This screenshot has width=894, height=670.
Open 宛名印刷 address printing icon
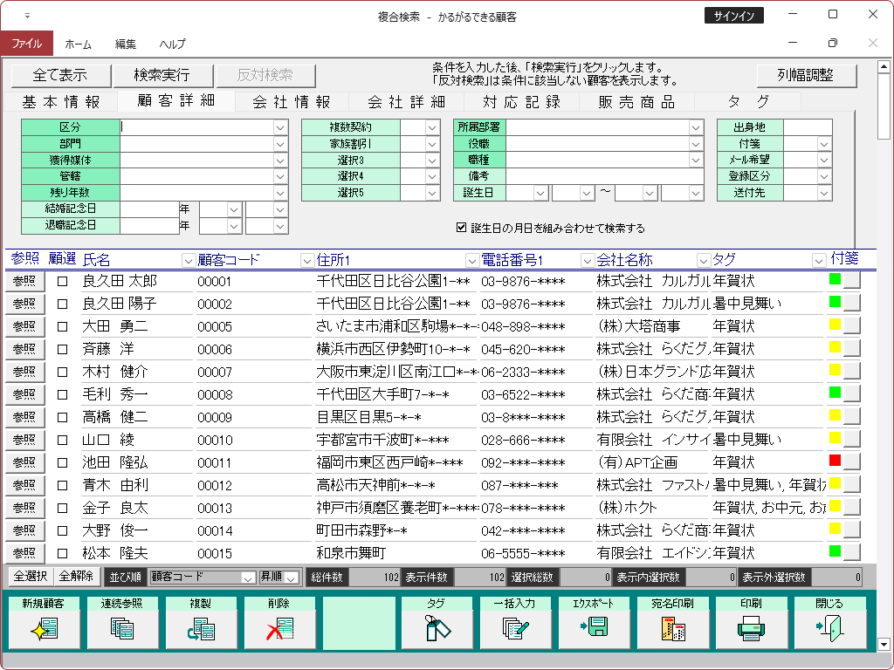(x=672, y=628)
